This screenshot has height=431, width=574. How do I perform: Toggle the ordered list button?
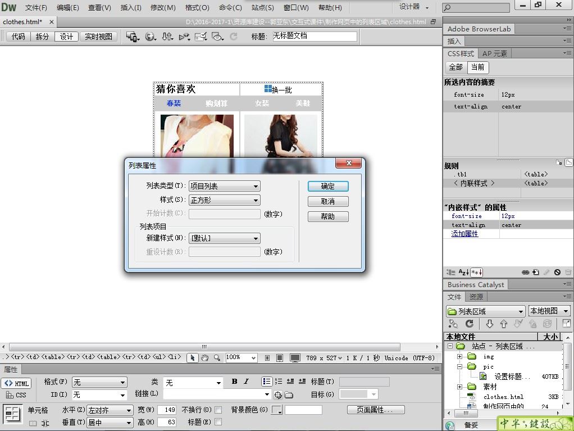[x=279, y=382]
